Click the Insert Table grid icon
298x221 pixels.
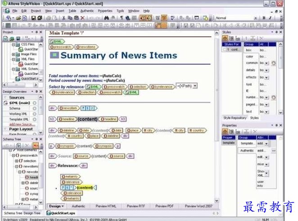tap(8, 25)
